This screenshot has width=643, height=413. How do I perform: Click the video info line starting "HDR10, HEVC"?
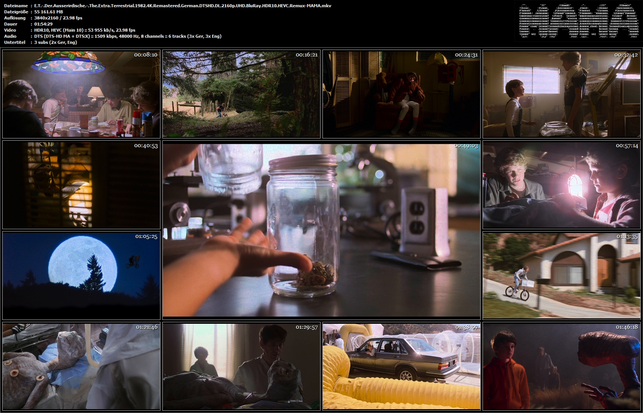coord(85,30)
